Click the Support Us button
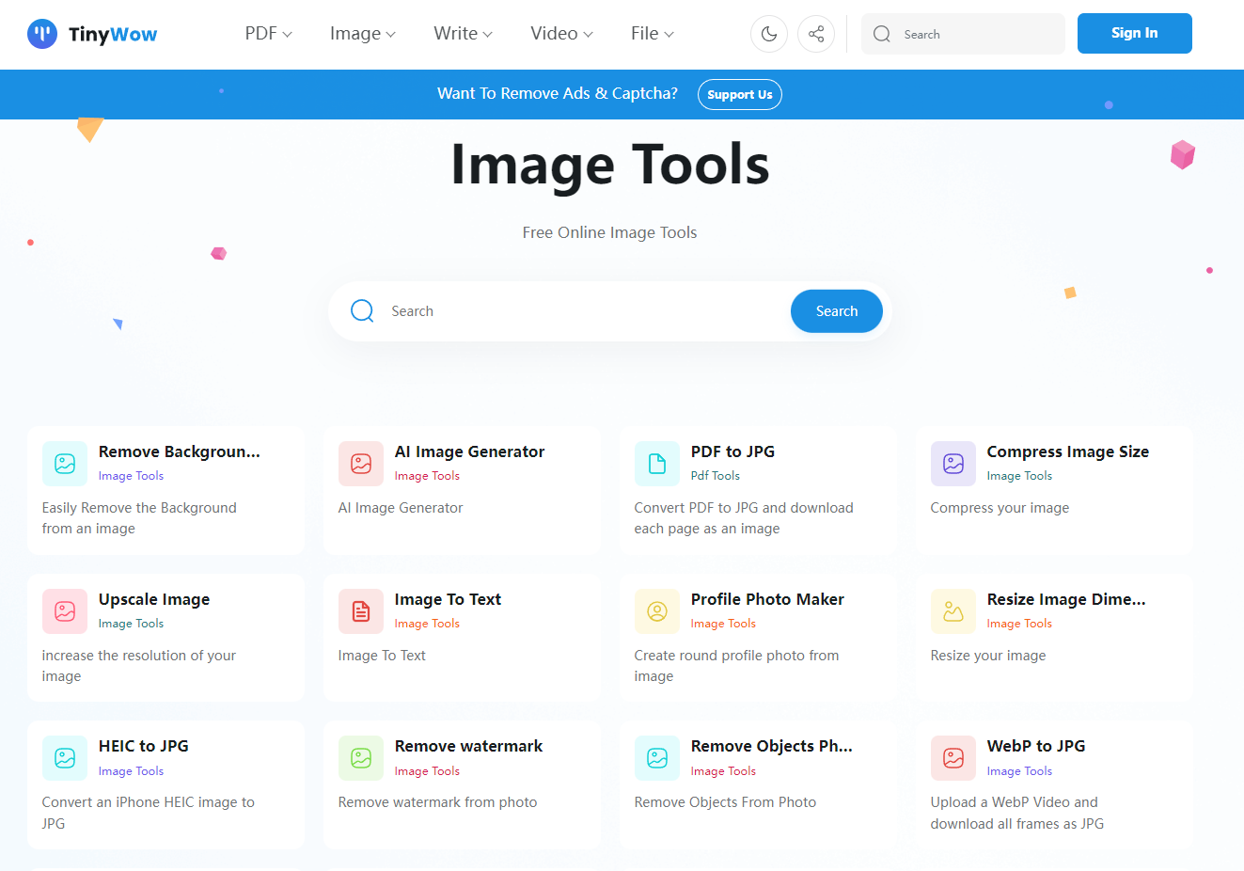The height and width of the screenshot is (871, 1244). coord(739,95)
